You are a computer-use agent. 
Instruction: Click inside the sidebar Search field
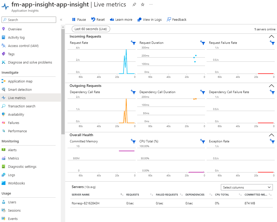(29, 19)
